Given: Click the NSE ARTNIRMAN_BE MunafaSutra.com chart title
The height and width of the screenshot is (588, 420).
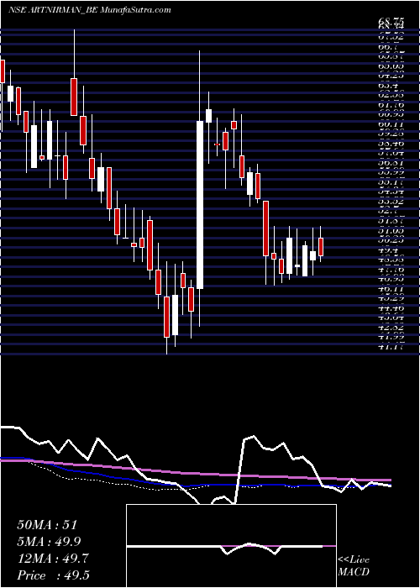Looking at the screenshot, I should [90, 10].
